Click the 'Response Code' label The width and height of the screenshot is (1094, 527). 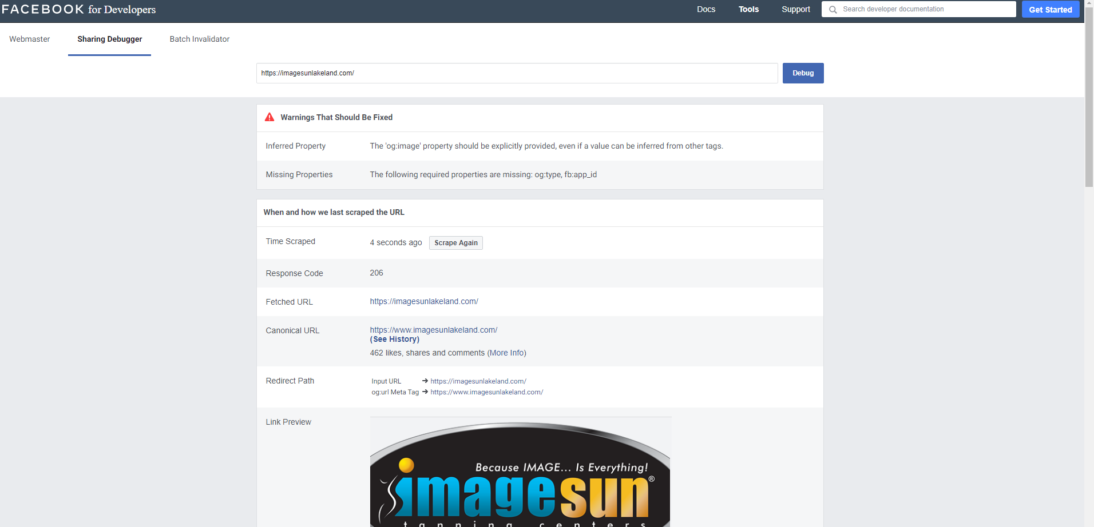click(x=295, y=273)
